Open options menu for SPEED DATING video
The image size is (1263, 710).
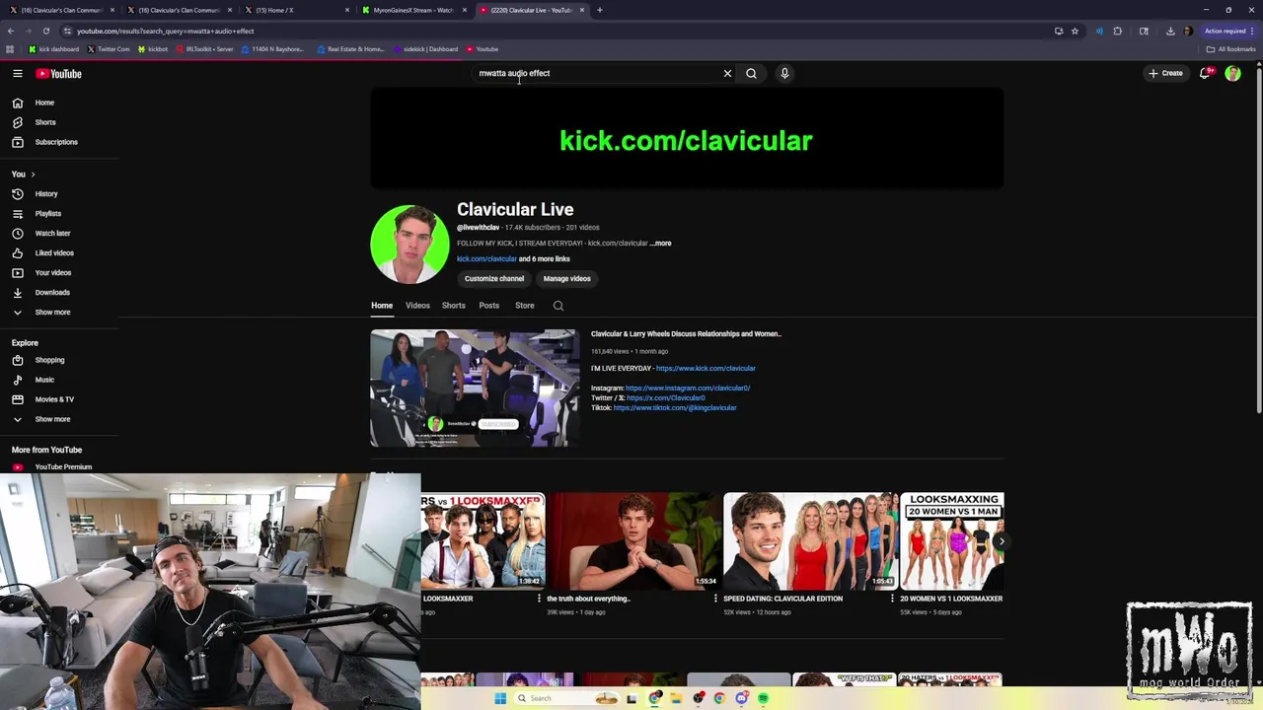pyautogui.click(x=892, y=599)
